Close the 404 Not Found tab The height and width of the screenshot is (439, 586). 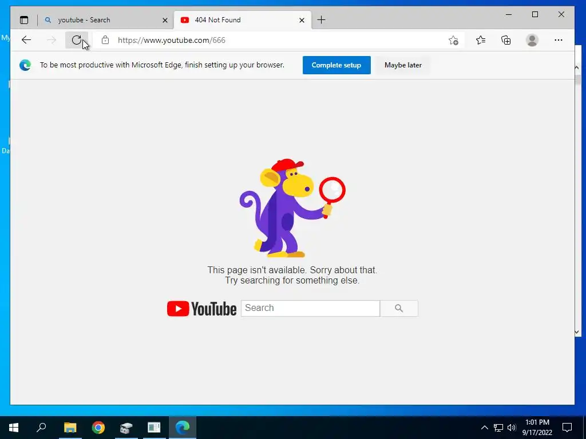click(302, 20)
